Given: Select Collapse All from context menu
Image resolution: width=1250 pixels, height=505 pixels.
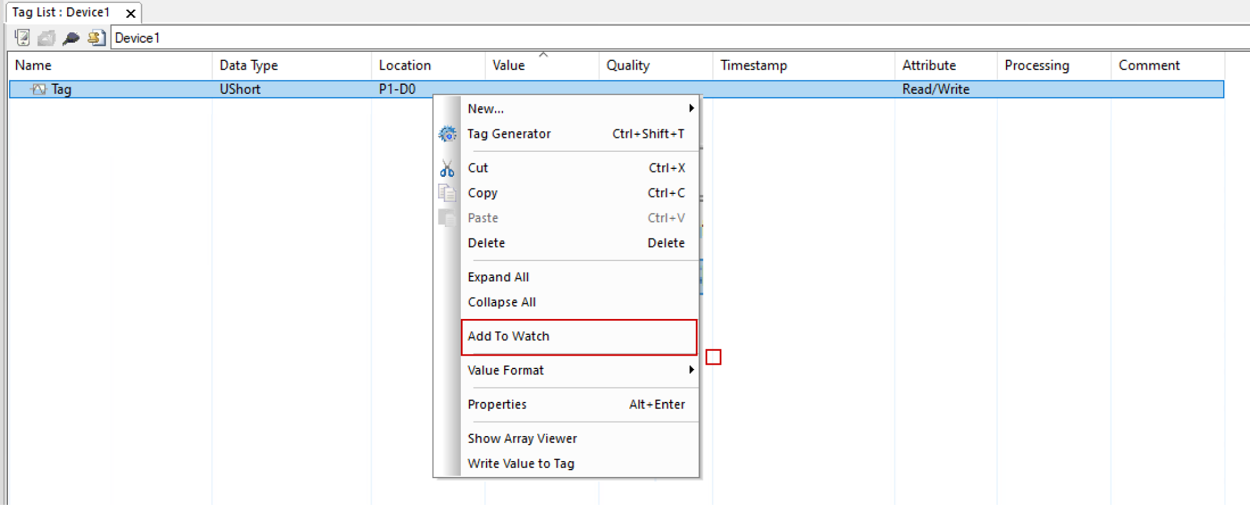Looking at the screenshot, I should [x=502, y=302].
